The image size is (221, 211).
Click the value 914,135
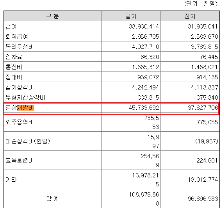pos(207,77)
